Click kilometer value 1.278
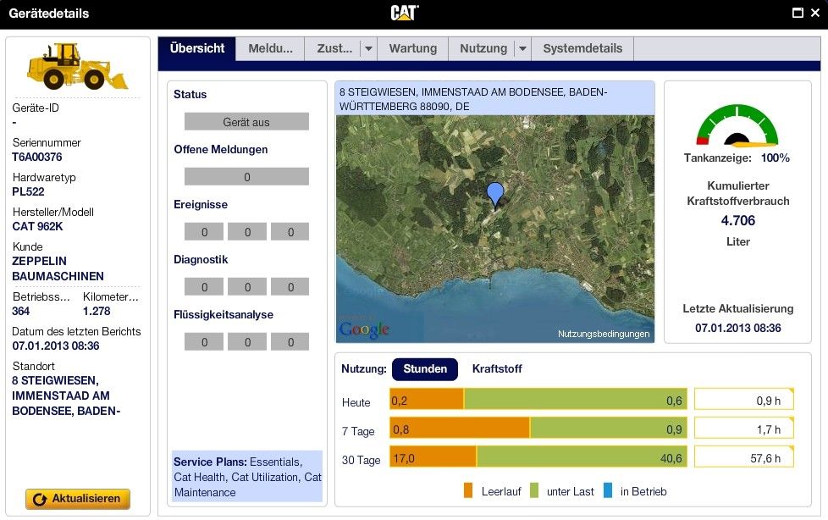Screen dimensions: 828x520 pos(97,312)
